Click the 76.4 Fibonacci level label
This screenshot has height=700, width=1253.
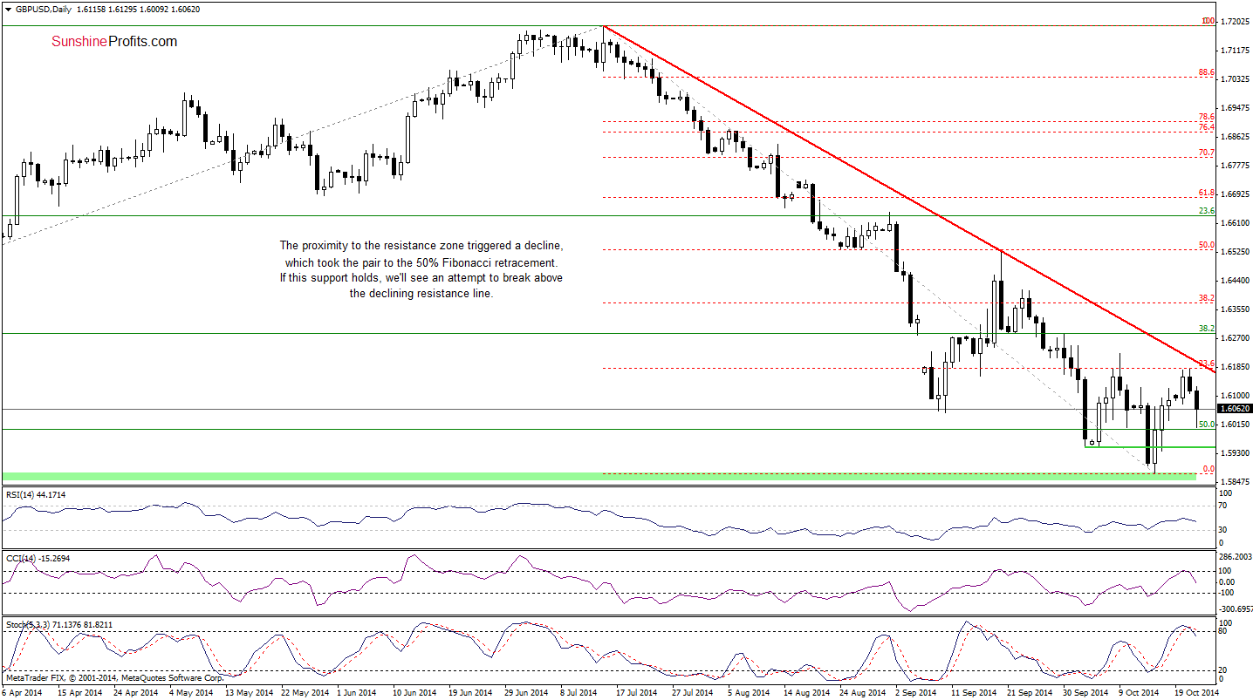(1207, 127)
